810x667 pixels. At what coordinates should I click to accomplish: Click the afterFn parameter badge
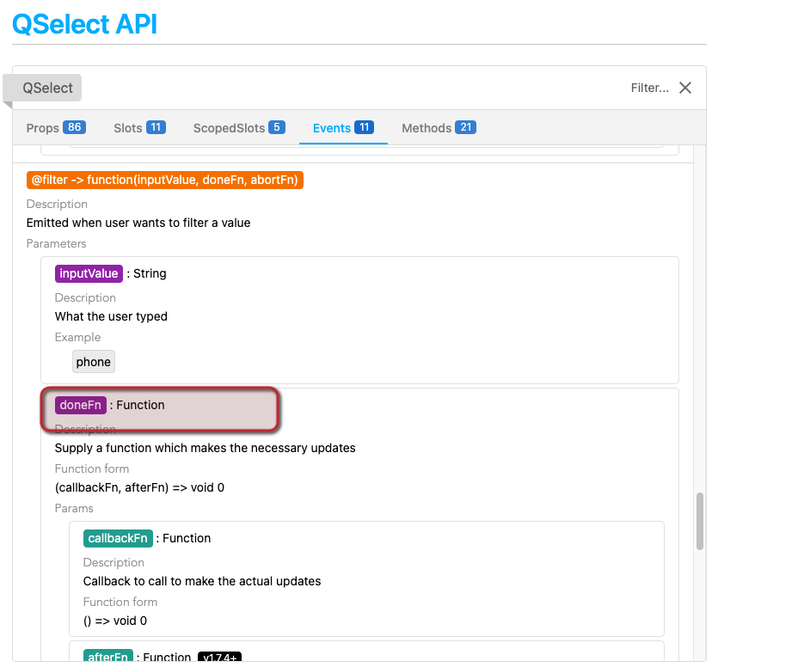point(107,656)
